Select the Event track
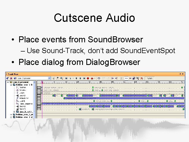Image resolution: width=189 pixels, height=142 pixels. pyautogui.click(x=22, y=93)
